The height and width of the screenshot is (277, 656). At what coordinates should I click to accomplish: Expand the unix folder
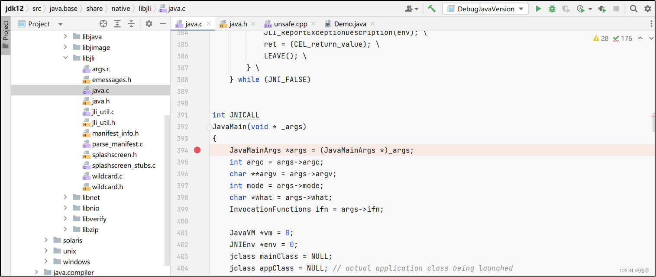[46, 251]
